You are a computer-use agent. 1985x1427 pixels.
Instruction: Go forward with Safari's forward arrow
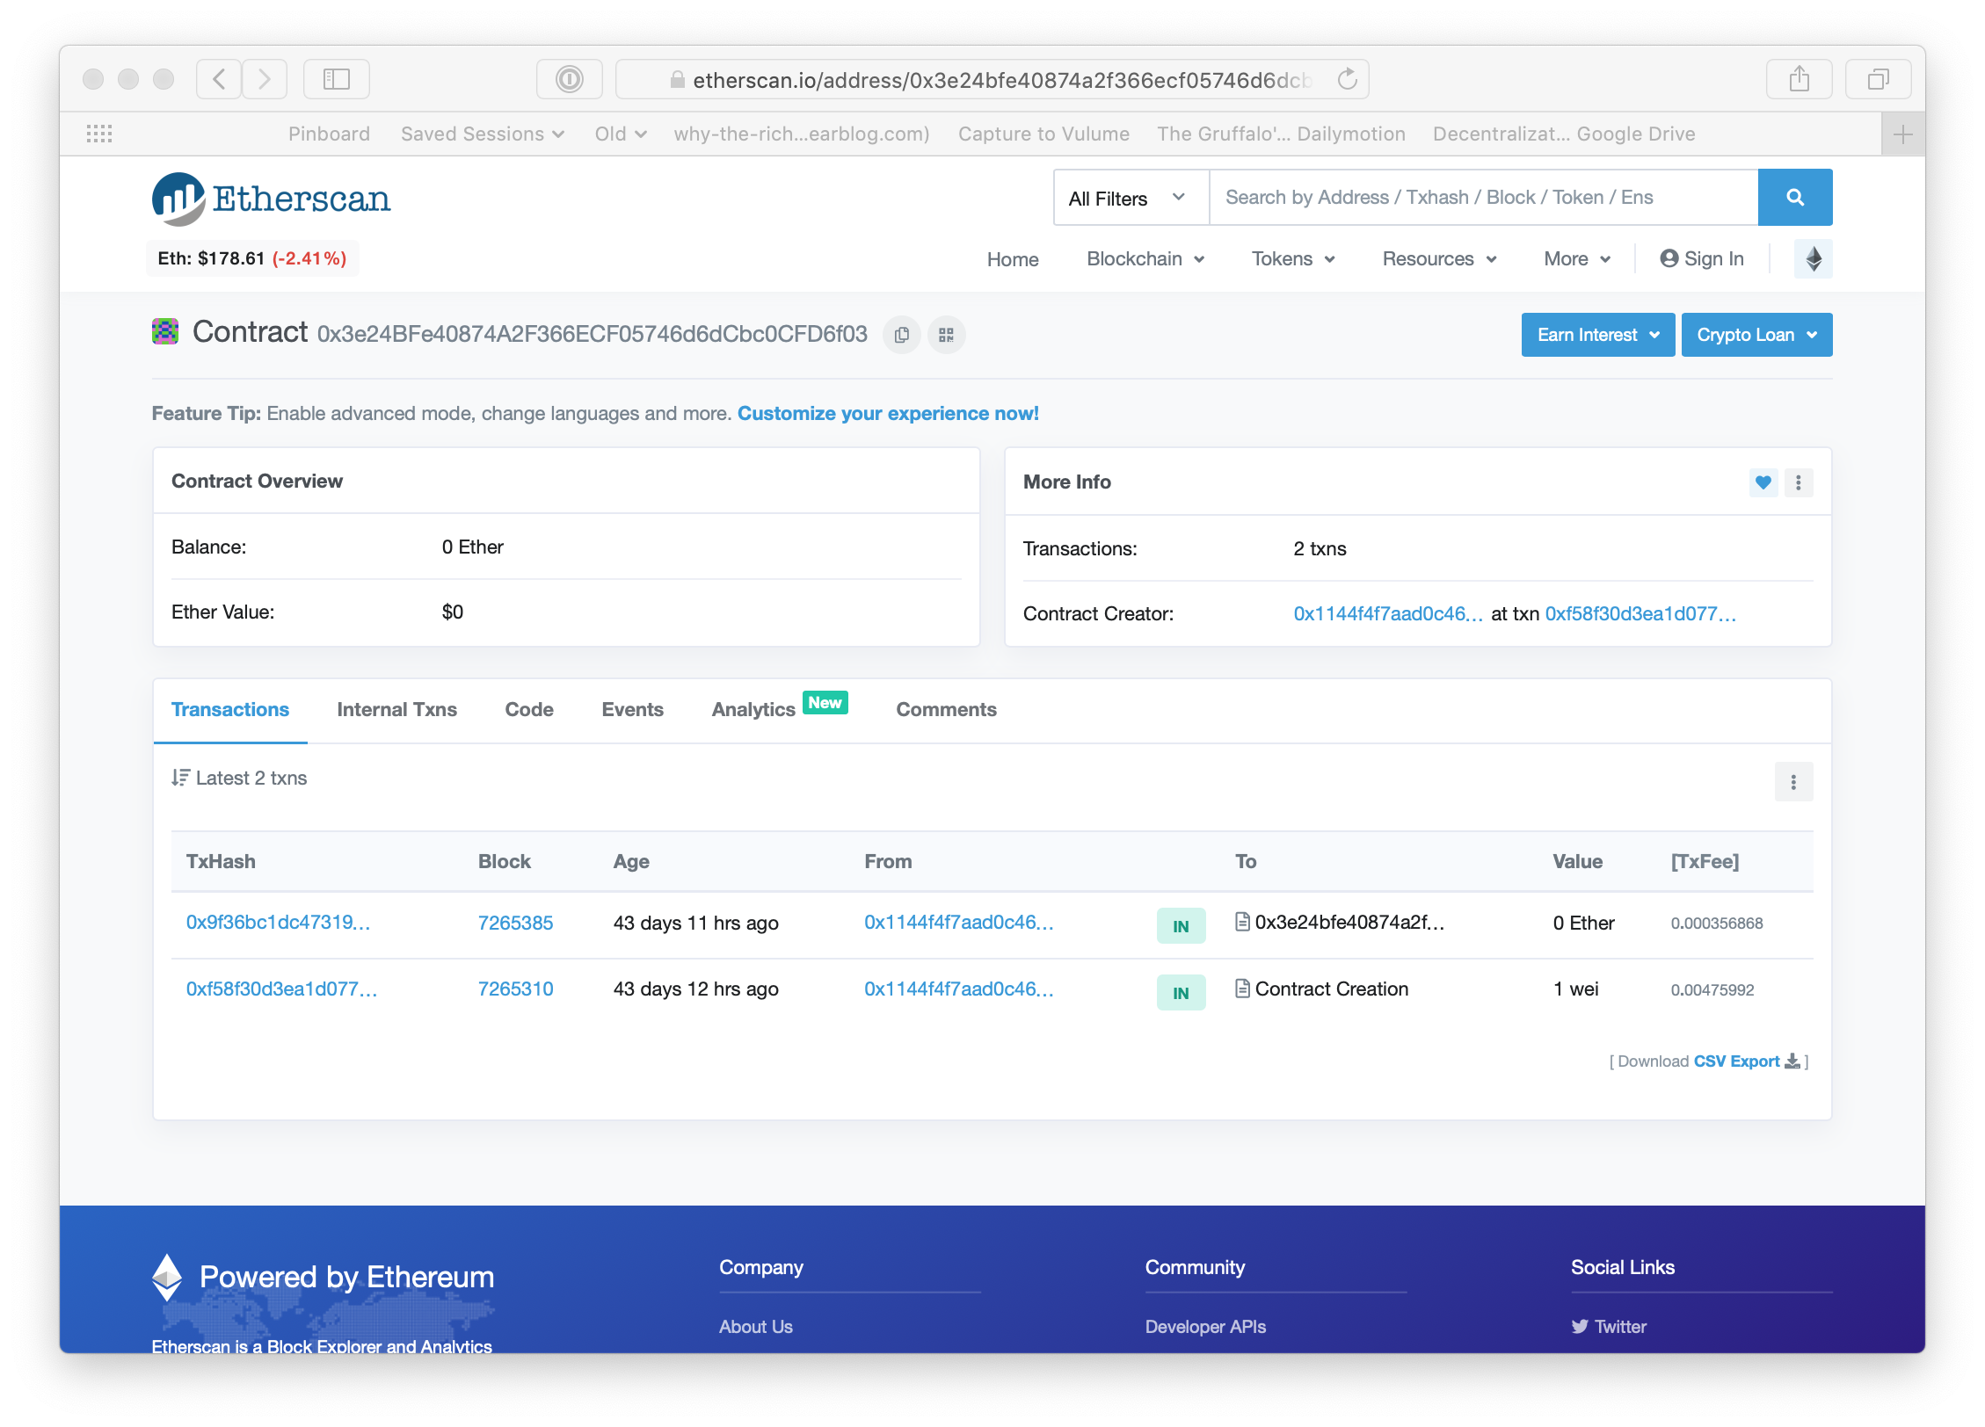click(265, 79)
